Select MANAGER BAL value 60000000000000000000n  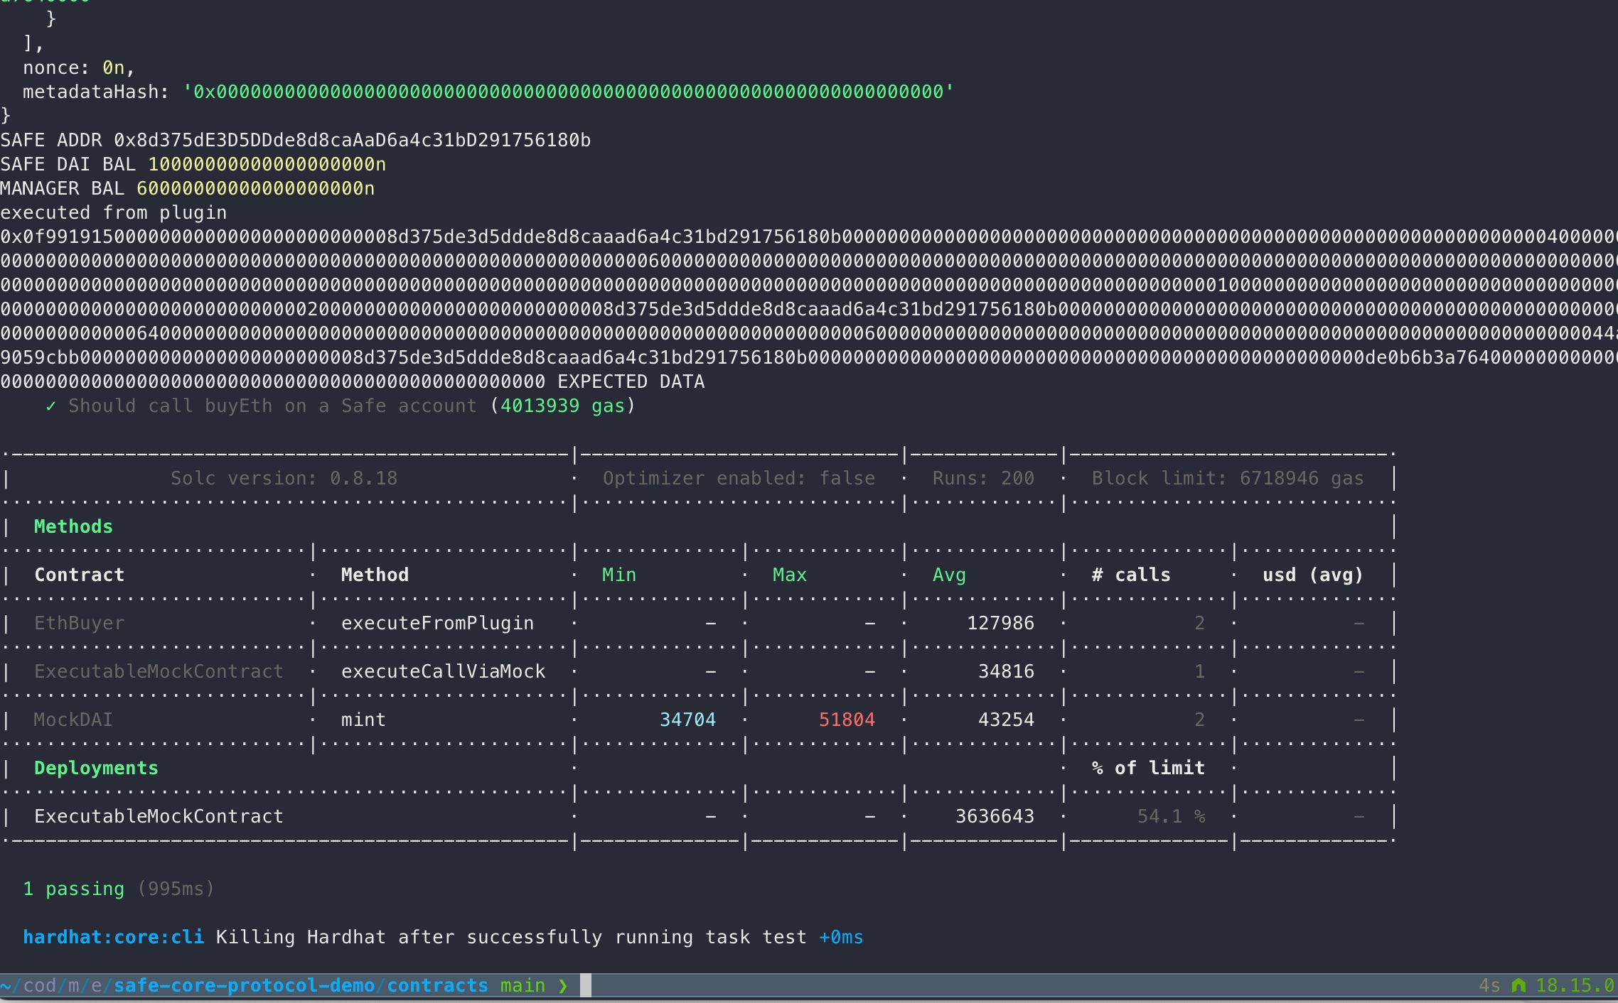(256, 188)
